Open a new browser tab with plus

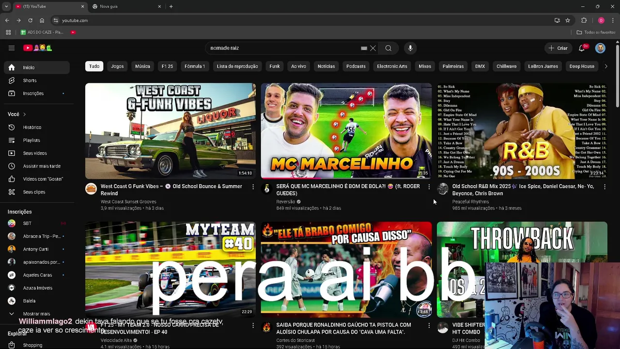pos(171,6)
